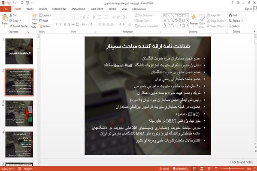The image size is (257, 171).
Task: Click the Bullets list icon
Action: pyautogui.click(x=100, y=17)
